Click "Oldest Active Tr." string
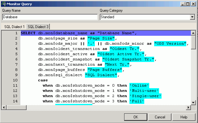This screenshot has width=198, height=123. (x=121, y=54)
